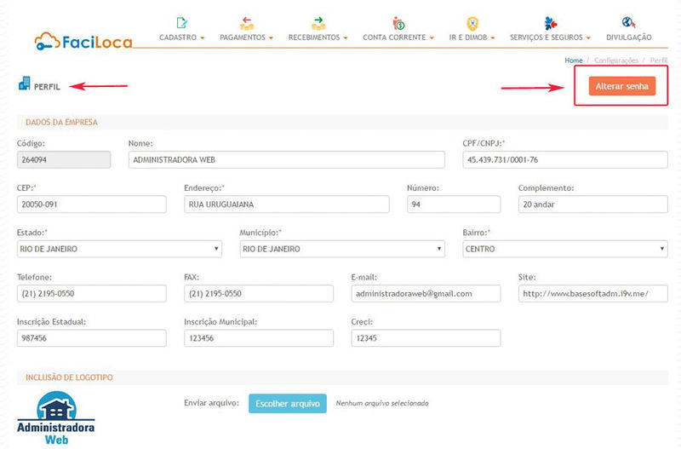Click the Nome input field
The image size is (681, 449).
286,159
